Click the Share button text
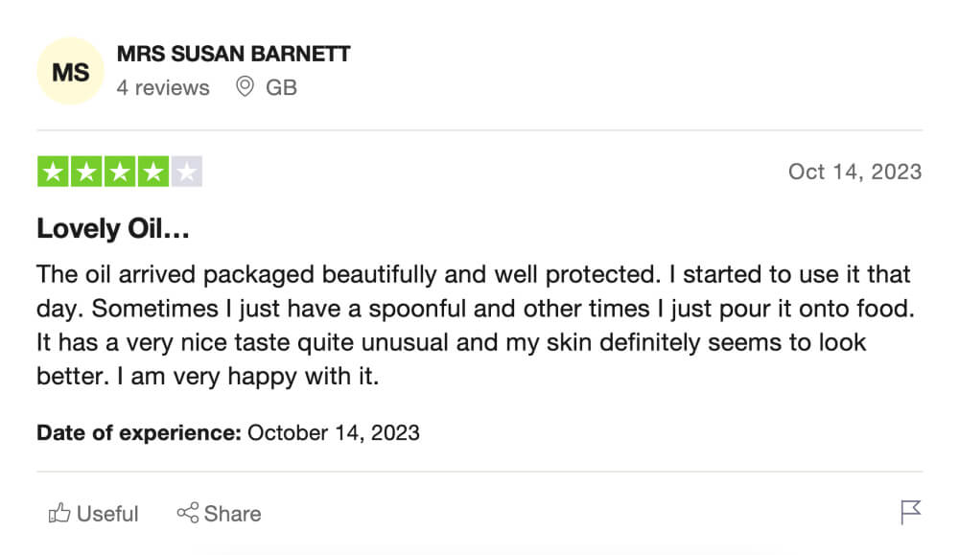Screen dimensions: 959x555 tap(232, 514)
